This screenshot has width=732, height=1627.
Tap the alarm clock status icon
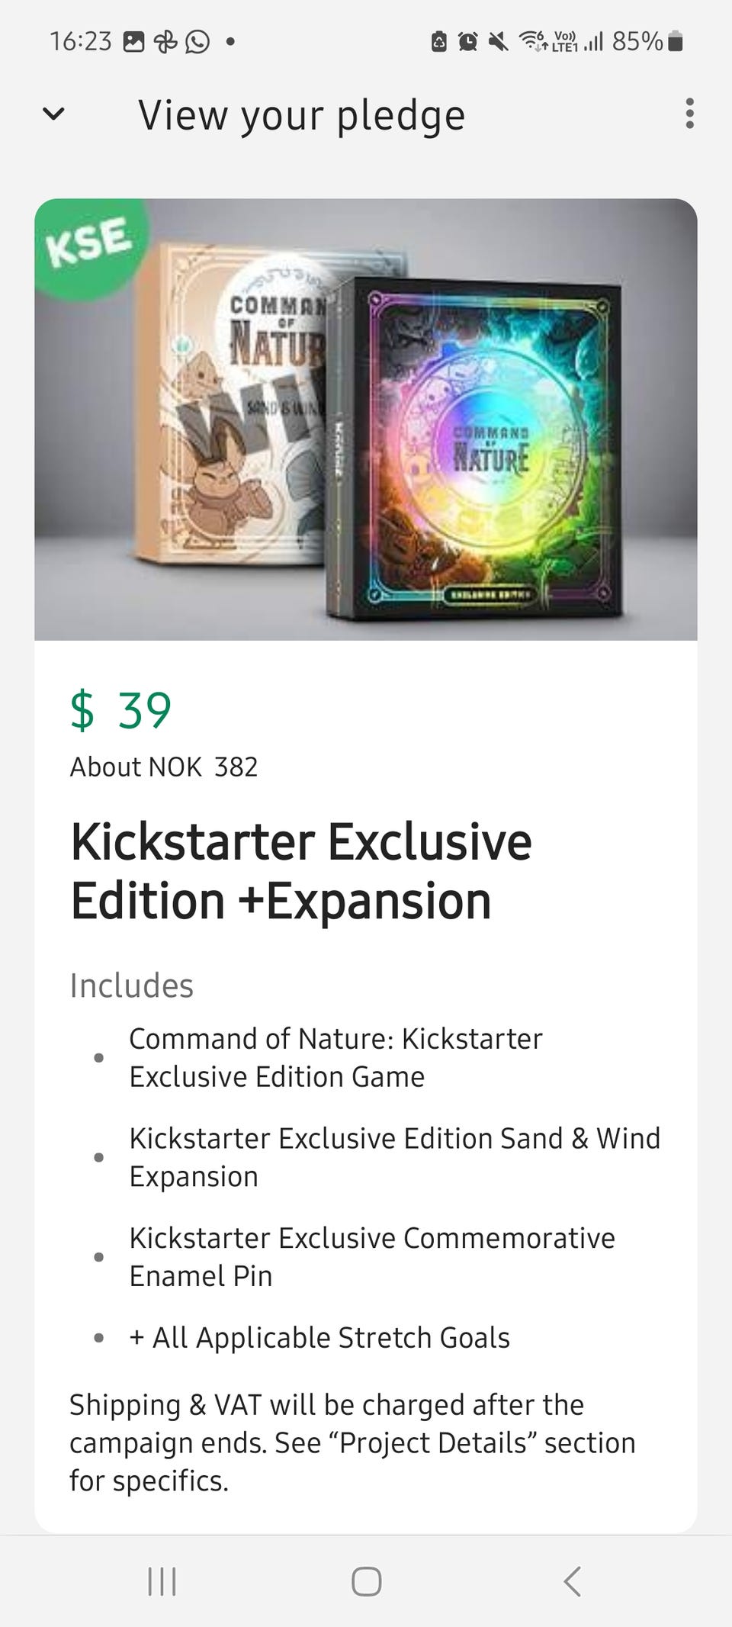point(468,41)
